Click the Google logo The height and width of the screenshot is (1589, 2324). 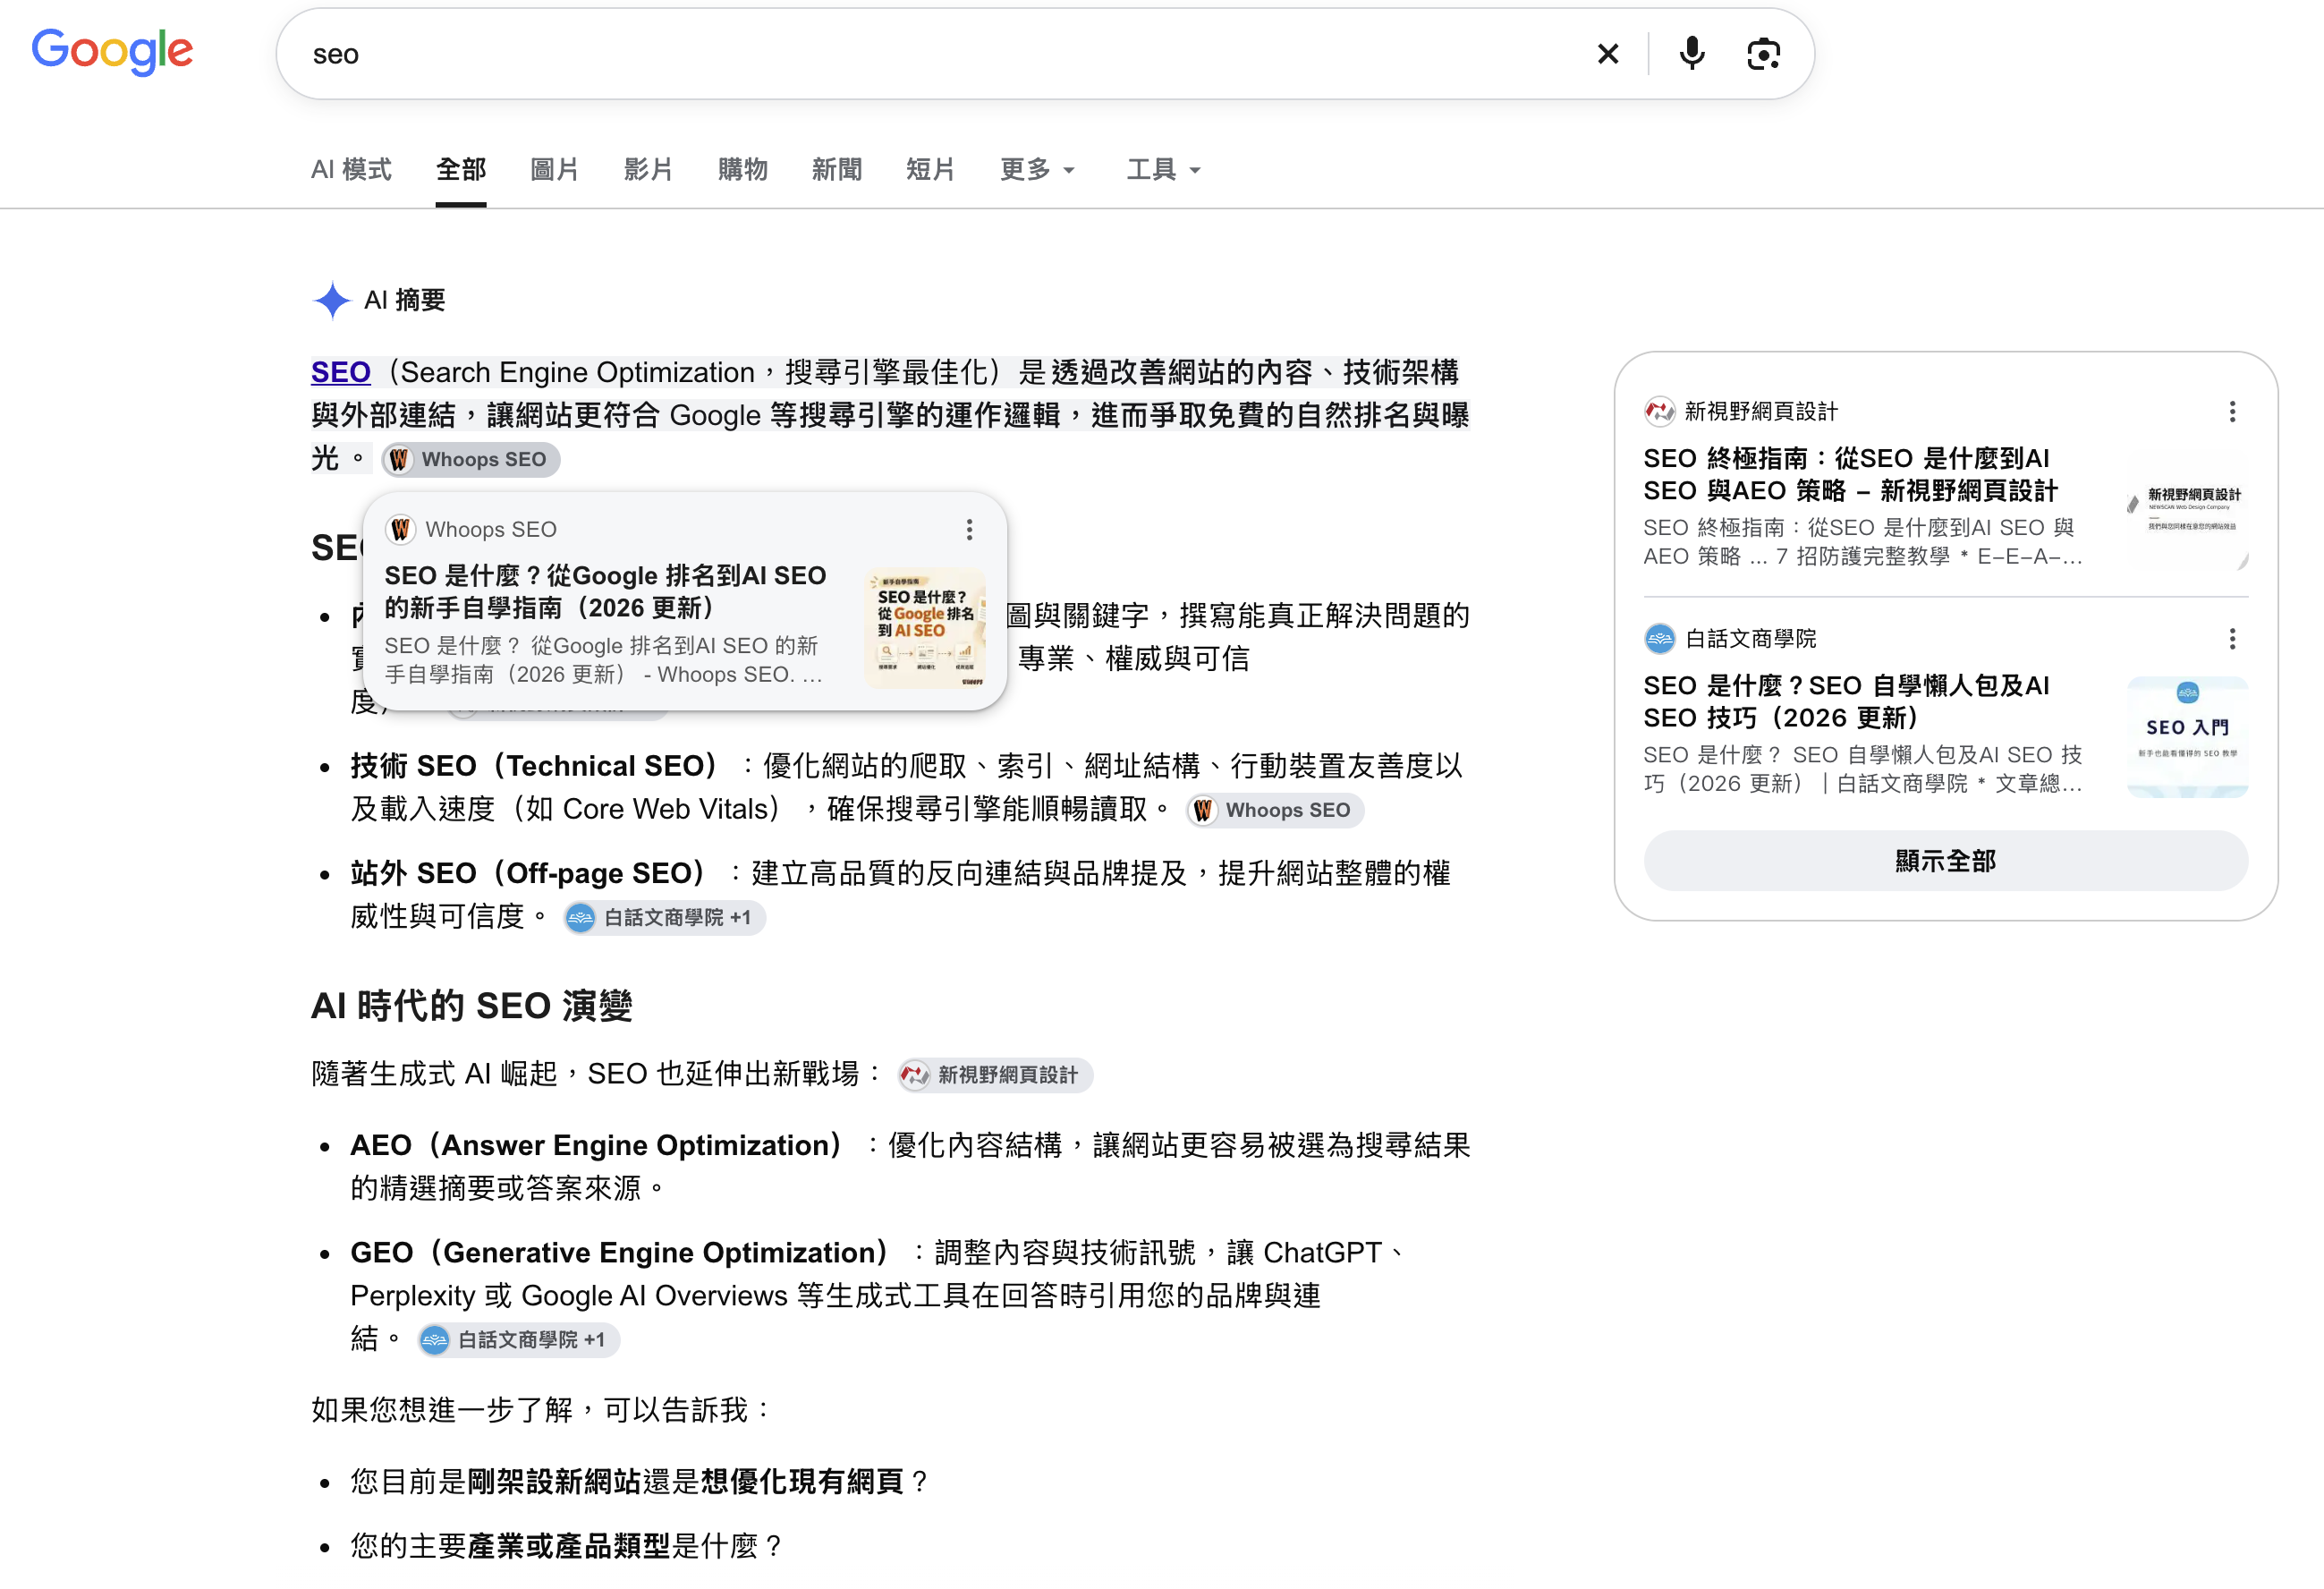(112, 52)
